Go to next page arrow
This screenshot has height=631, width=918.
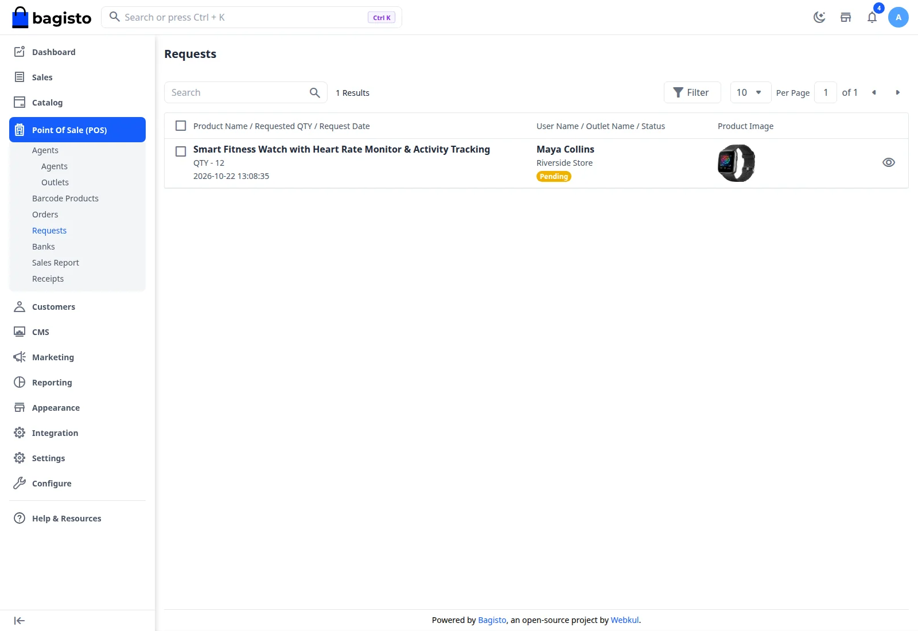(x=898, y=92)
